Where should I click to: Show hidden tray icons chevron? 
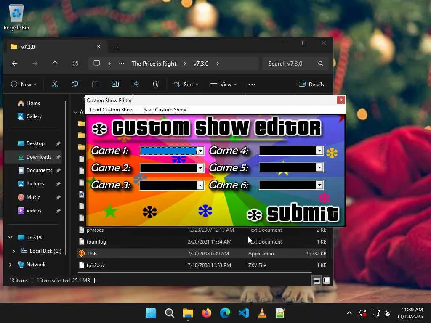tap(349, 313)
